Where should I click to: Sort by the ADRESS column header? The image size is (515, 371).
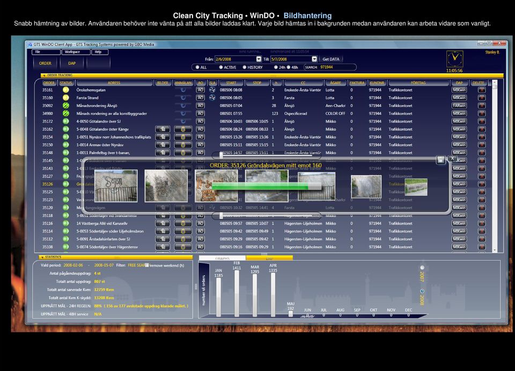pyautogui.click(x=114, y=83)
